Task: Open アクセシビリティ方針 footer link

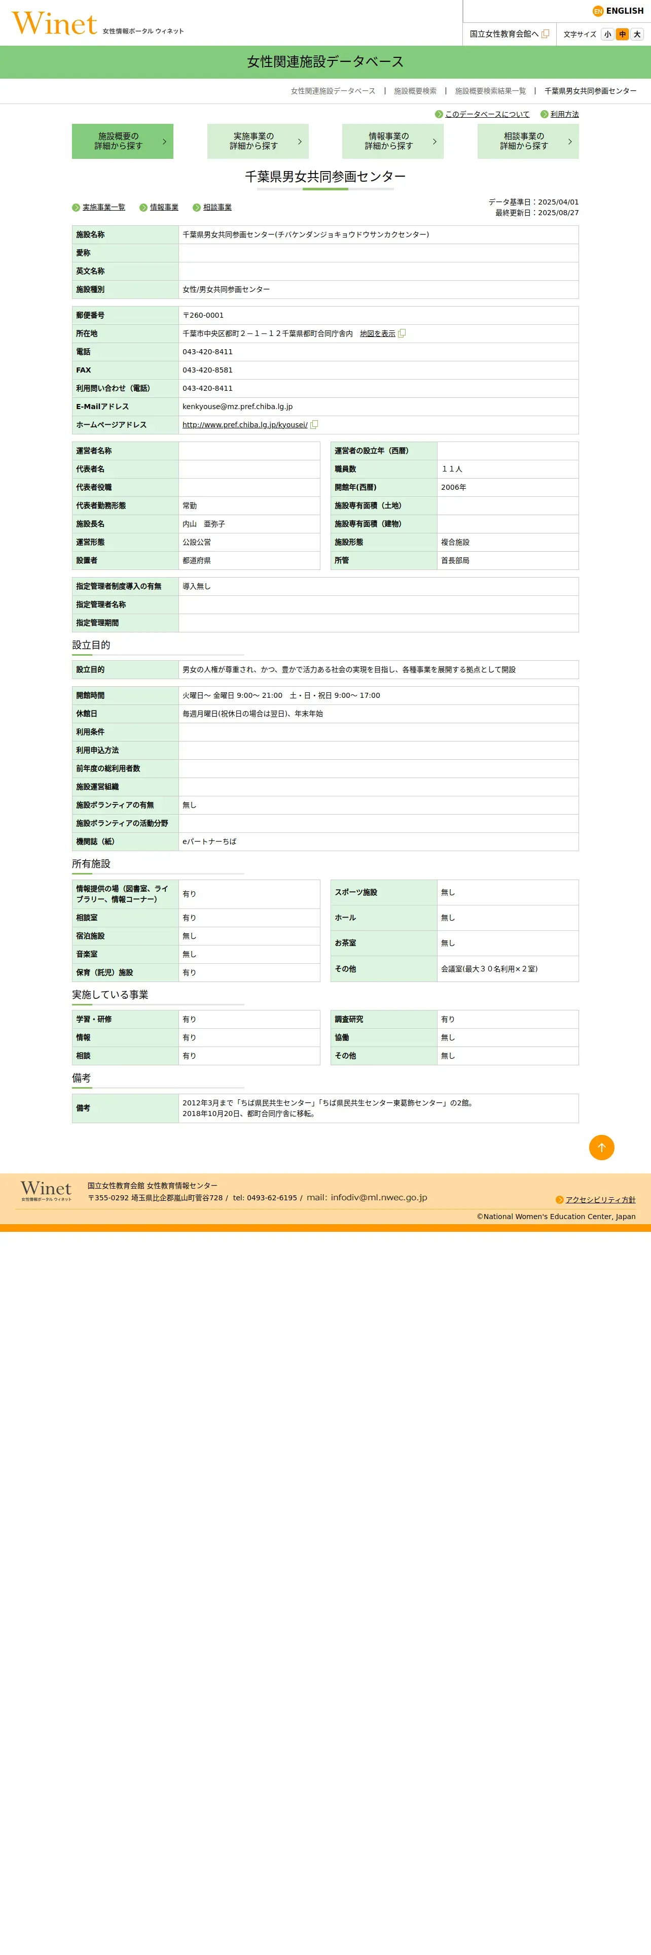Action: [x=600, y=1200]
